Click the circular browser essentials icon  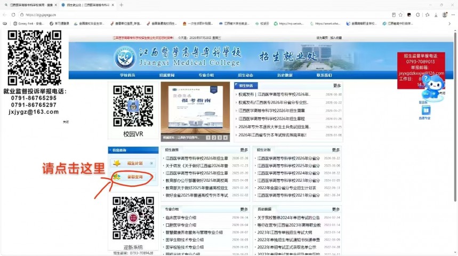[418, 14]
